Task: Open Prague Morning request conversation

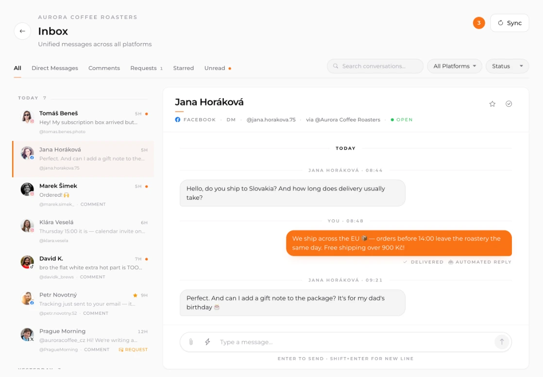Action: coord(83,340)
